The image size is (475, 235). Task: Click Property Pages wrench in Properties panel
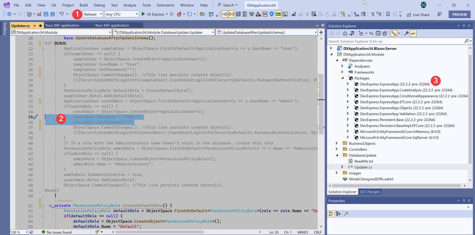[x=346, y=214]
